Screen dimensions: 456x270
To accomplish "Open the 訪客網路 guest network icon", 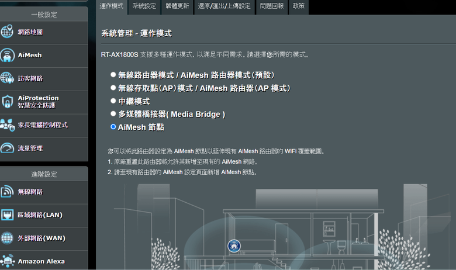I will pyautogui.click(x=7, y=78).
